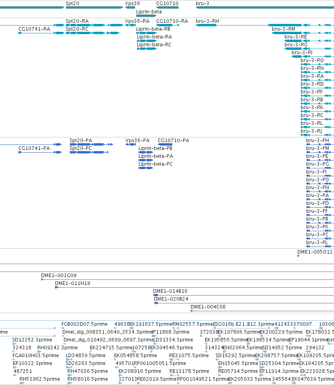This screenshot has width=334, height=385.
Task: Select transcript Vps36-RA
Action: [x=130, y=25]
